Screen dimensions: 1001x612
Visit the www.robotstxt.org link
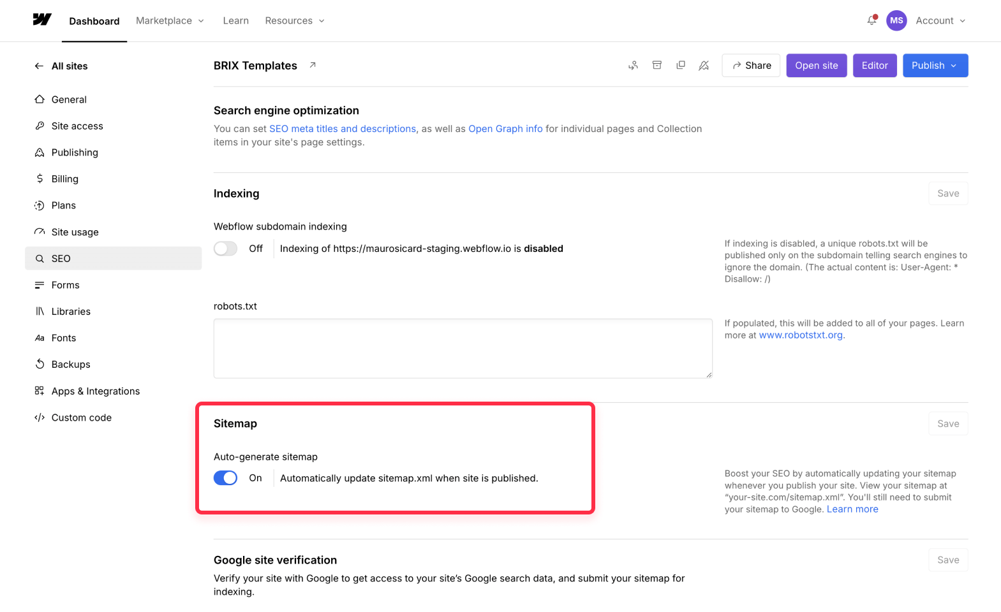(x=801, y=335)
